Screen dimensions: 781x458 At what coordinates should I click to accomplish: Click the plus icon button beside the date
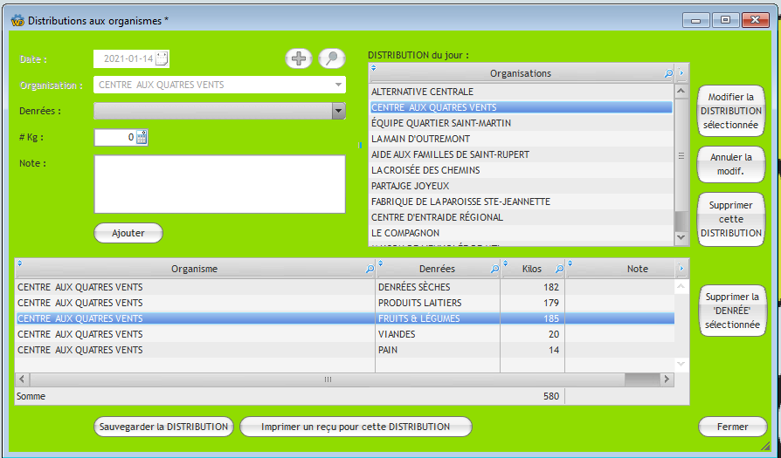299,58
